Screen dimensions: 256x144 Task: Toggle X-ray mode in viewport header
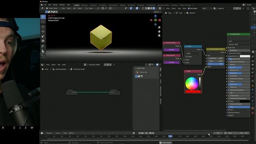click(143, 8)
